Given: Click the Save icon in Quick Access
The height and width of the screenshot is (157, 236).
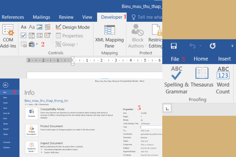Looking at the screenshot, I should pyautogui.click(x=174, y=46).
